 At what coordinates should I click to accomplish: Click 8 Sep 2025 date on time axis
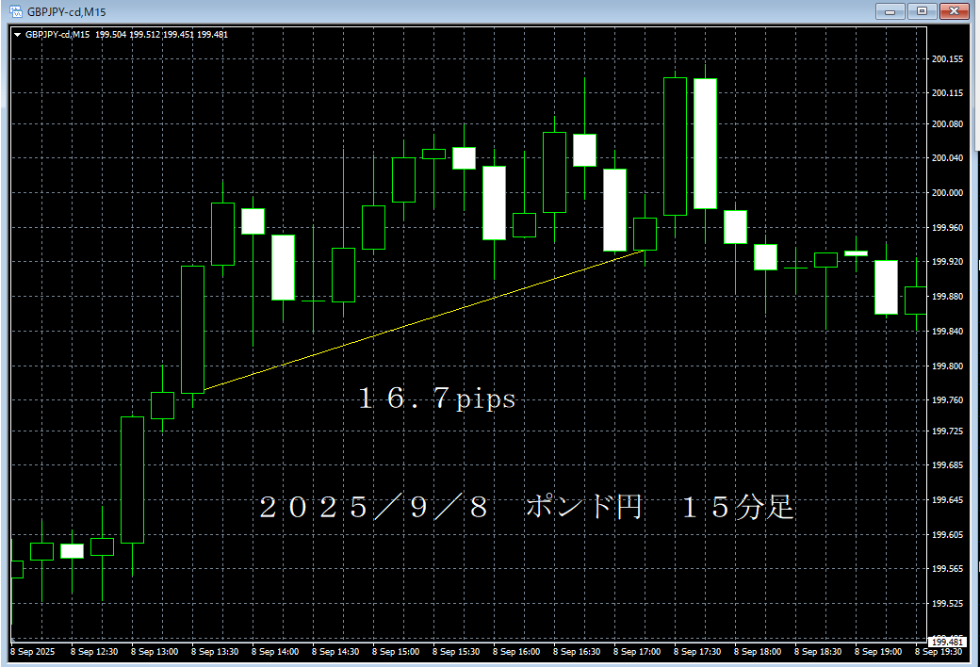coord(32,652)
